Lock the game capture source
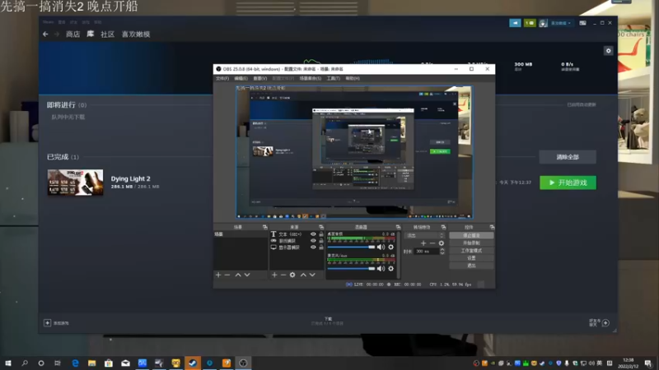This screenshot has height=370, width=659. (x=321, y=241)
